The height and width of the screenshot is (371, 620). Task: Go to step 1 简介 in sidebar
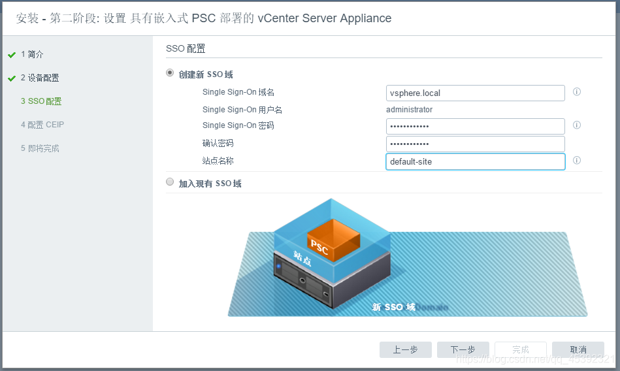pyautogui.click(x=32, y=54)
